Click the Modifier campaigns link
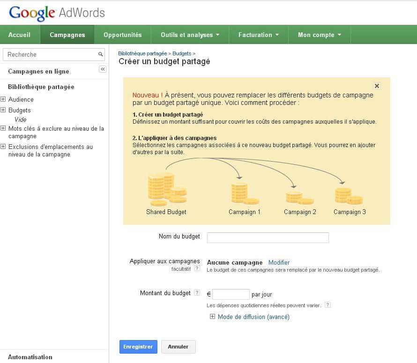Viewport: 417px width, 363px height. click(x=279, y=263)
